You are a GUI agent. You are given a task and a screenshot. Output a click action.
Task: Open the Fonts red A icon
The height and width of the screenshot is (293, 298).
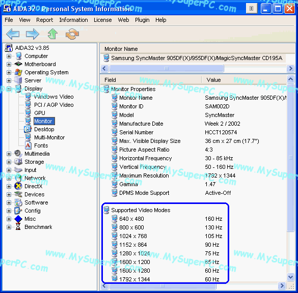[28, 145]
